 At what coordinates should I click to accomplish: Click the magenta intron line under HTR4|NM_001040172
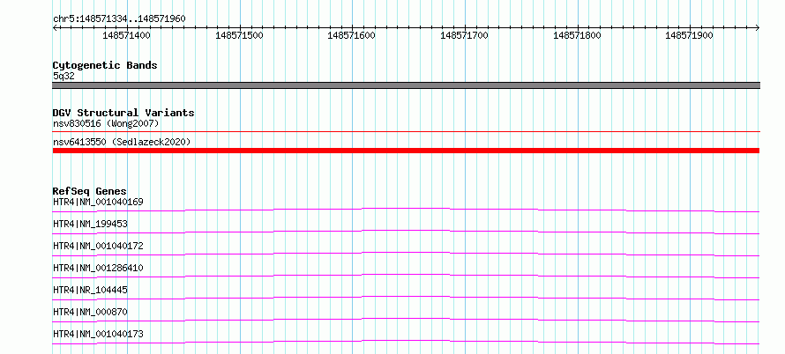click(406, 254)
